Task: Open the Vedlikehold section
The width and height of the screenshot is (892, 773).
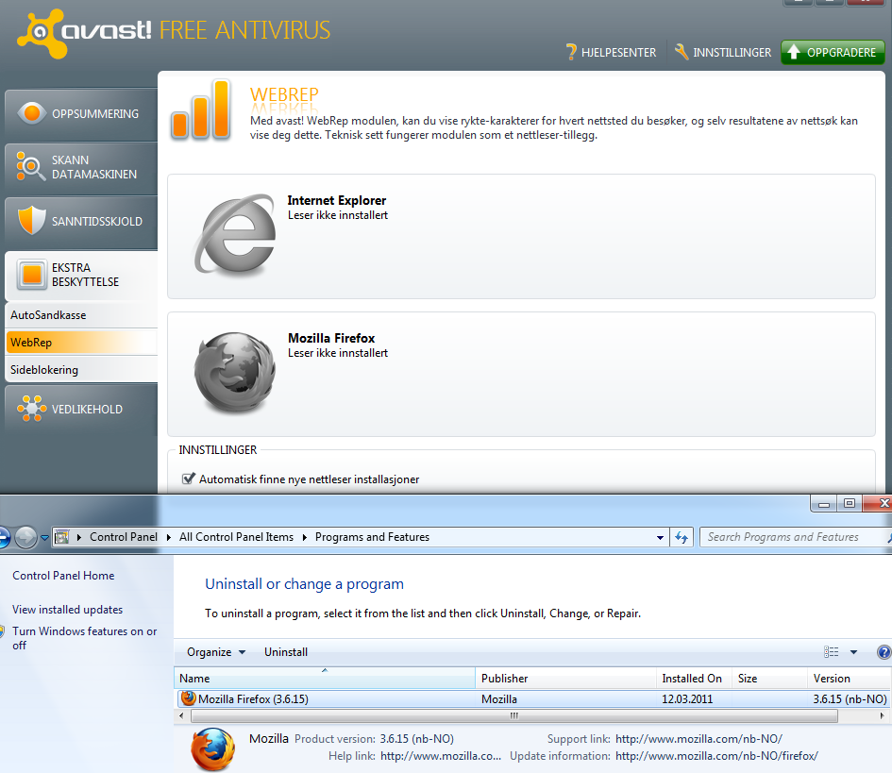Action: (x=81, y=409)
